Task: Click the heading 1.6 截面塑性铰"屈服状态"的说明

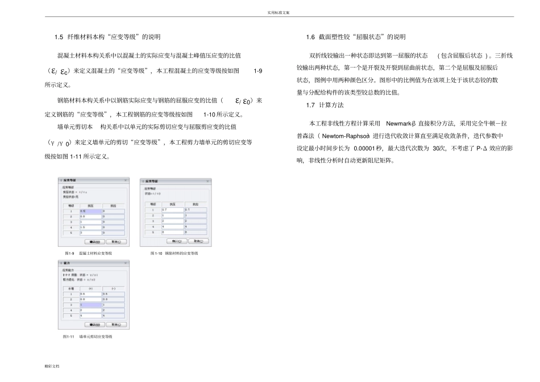Action: (x=356, y=37)
